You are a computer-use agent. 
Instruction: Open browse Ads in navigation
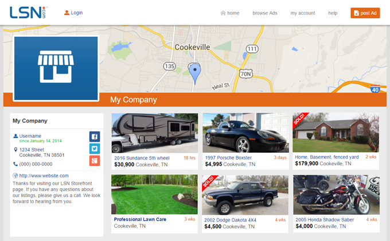(x=265, y=13)
